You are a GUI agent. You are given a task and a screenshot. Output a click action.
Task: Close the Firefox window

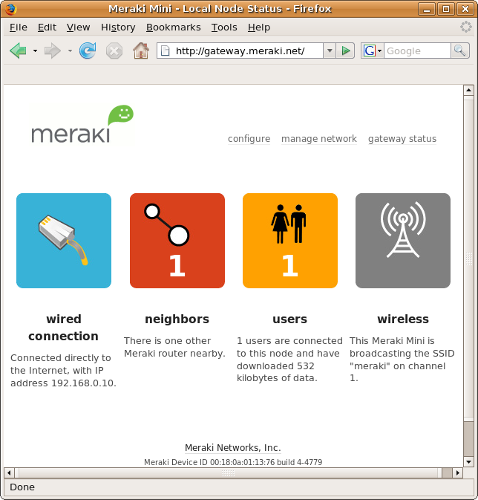[465, 9]
